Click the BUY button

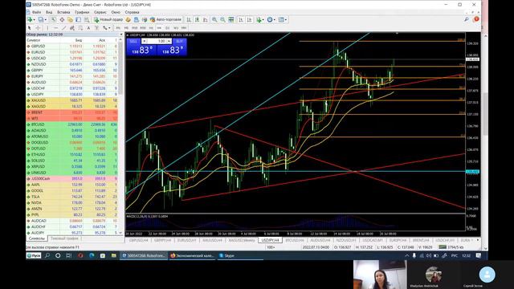pos(179,41)
